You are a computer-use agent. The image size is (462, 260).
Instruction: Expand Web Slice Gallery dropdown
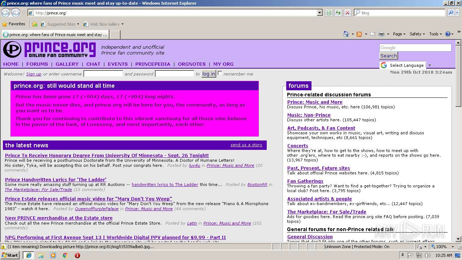point(122,24)
